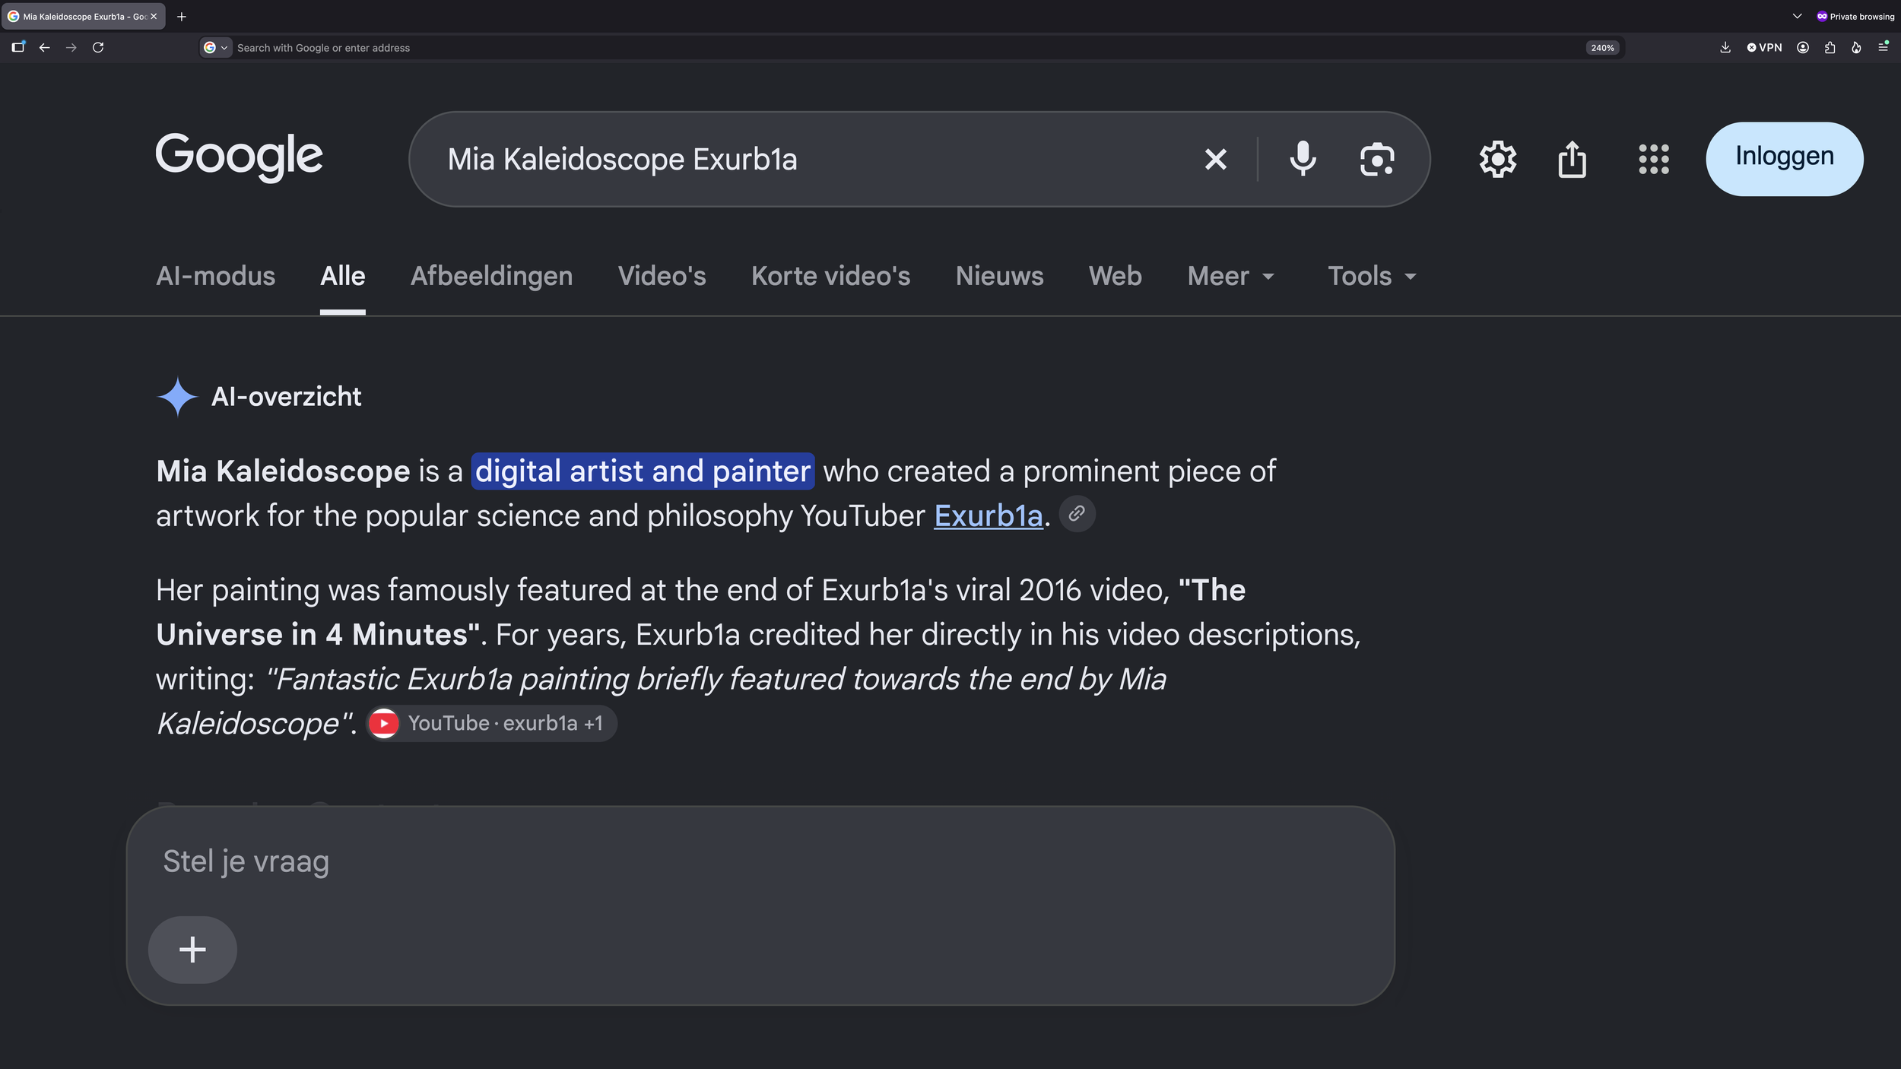Click the flame end-private-session icon

tap(1857, 47)
